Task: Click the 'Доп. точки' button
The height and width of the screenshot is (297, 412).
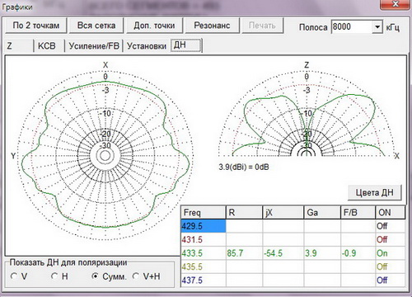Action: tap(154, 26)
